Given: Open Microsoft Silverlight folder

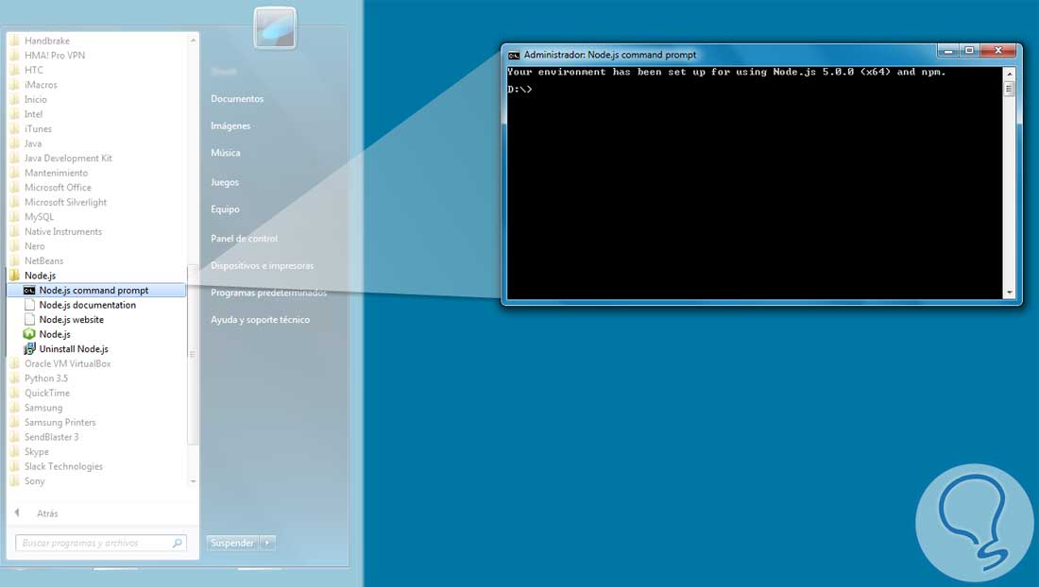Looking at the screenshot, I should (65, 203).
